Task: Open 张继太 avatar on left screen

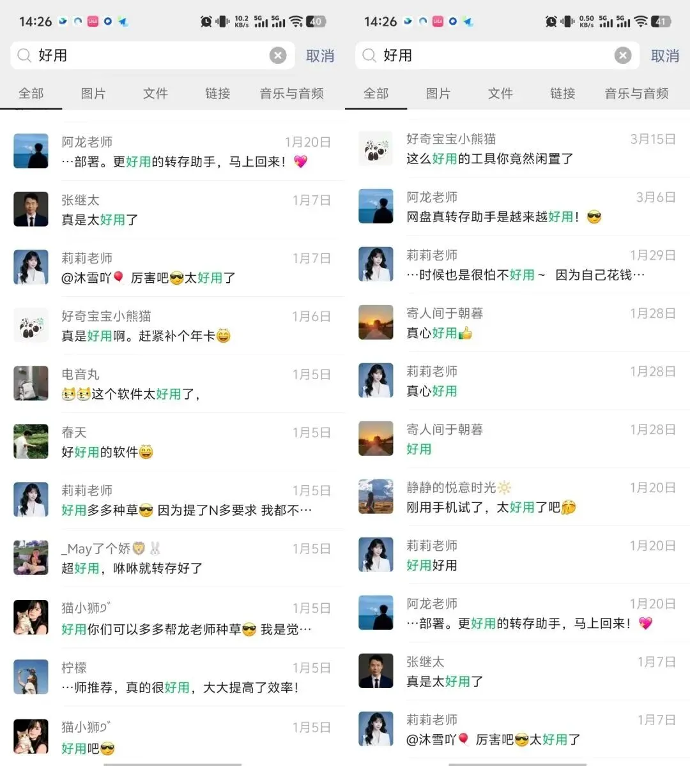Action: (x=31, y=209)
